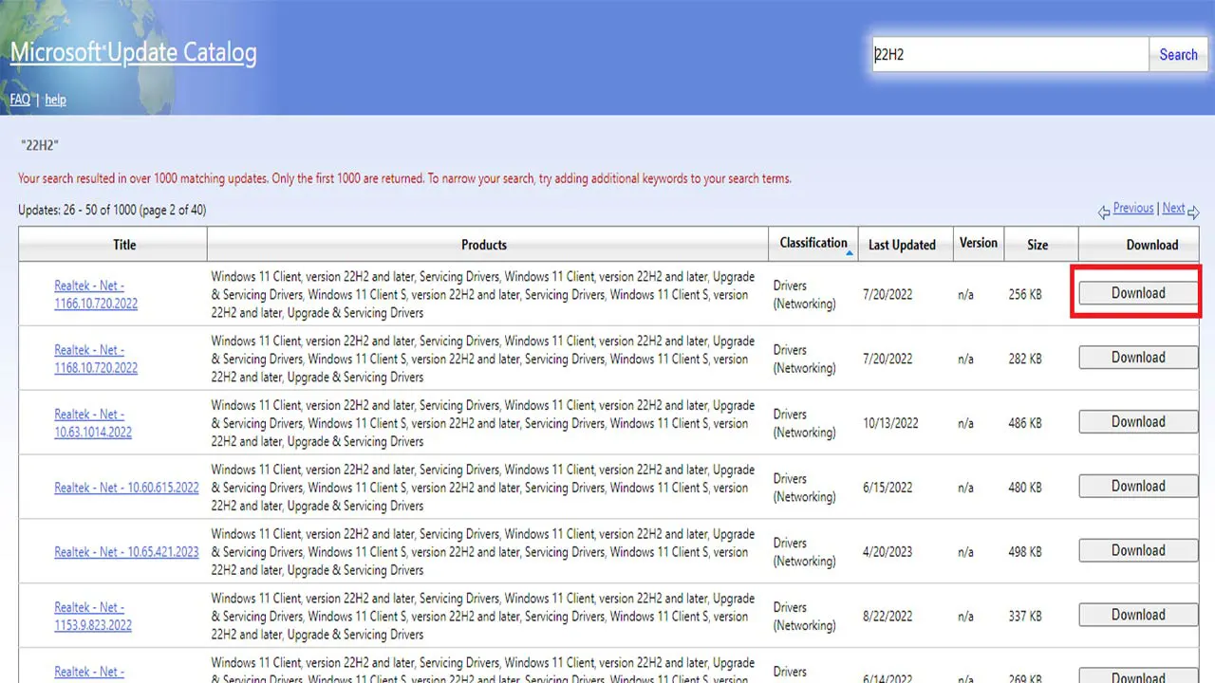
Task: Click the Next page arrow icon
Action: click(1193, 212)
